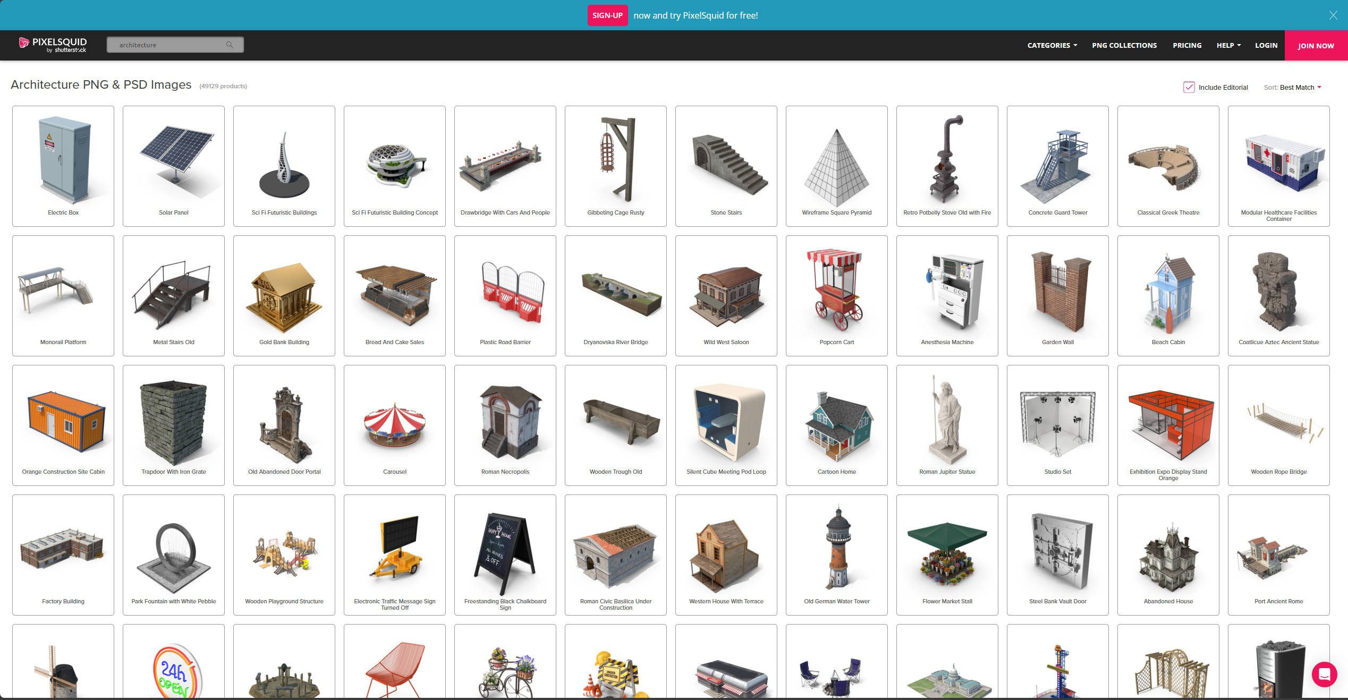The height and width of the screenshot is (700, 1348).
Task: Open the Wild West Saloon item
Action: click(x=726, y=295)
